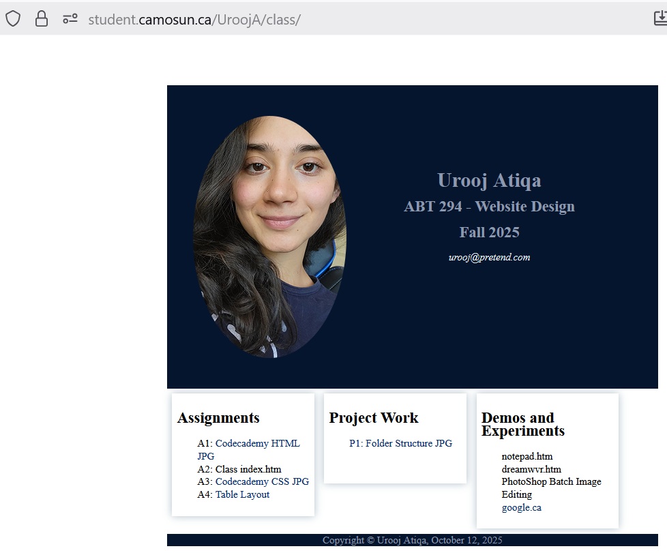Viewport: 667px width, 553px height.
Task: Click the Urooj Atiqa name heading
Action: (489, 181)
